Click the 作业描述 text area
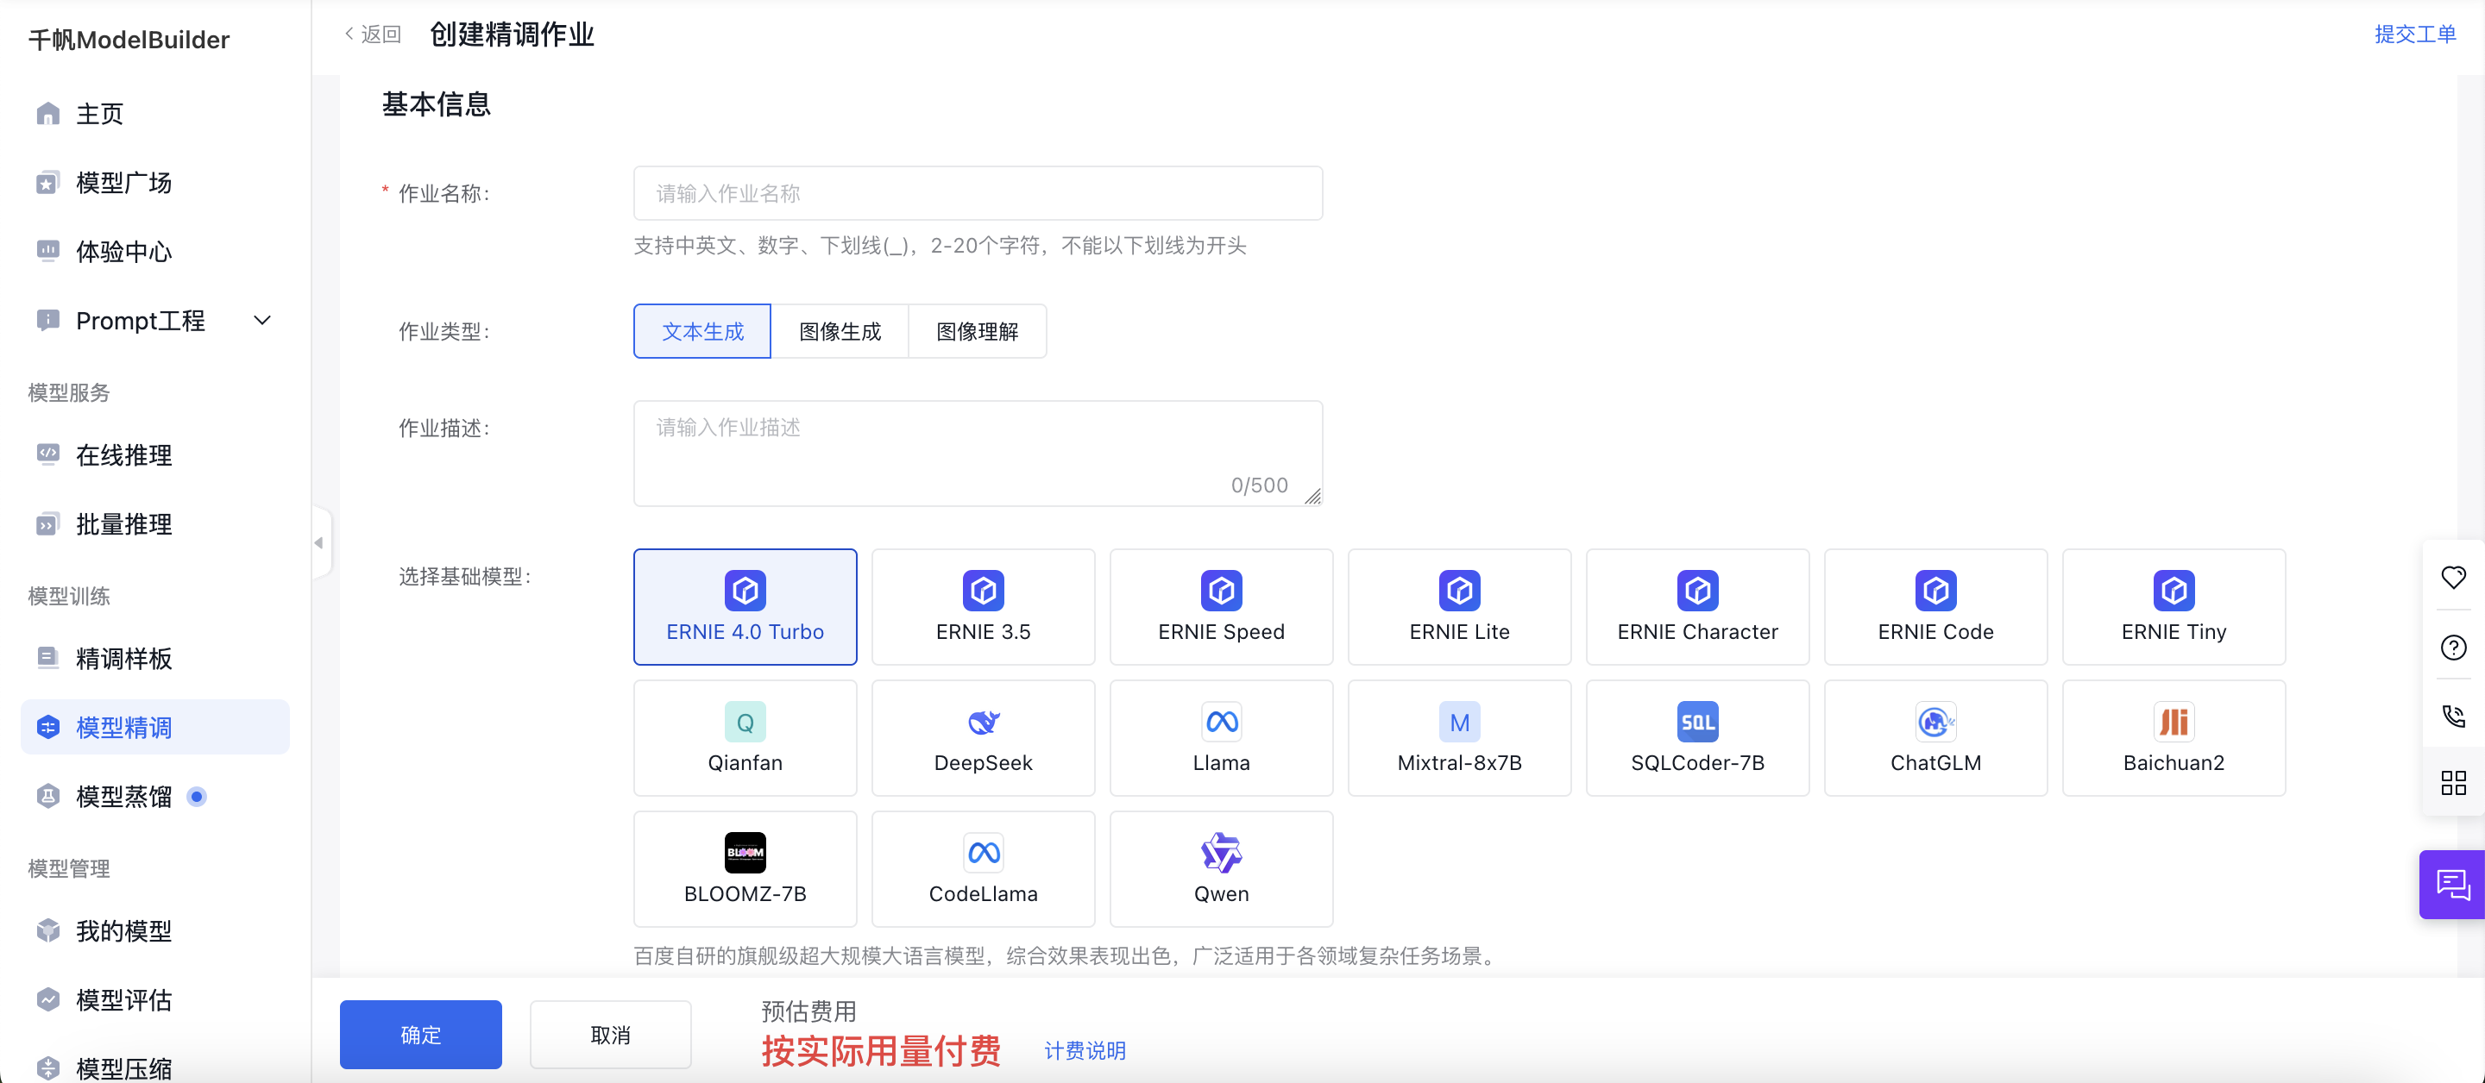The image size is (2485, 1083). 978,454
